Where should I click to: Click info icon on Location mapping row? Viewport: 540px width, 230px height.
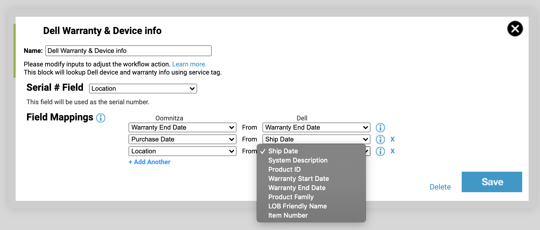point(380,151)
